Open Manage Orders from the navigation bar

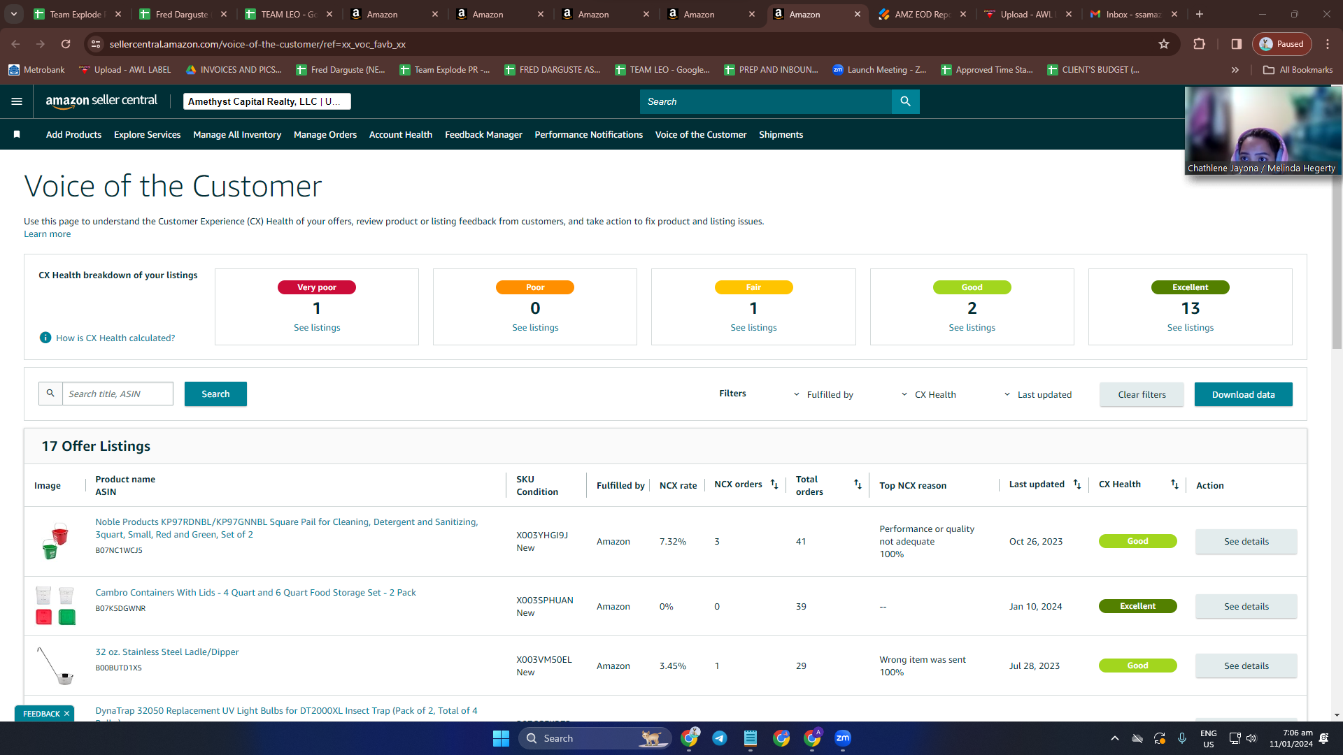pos(325,134)
